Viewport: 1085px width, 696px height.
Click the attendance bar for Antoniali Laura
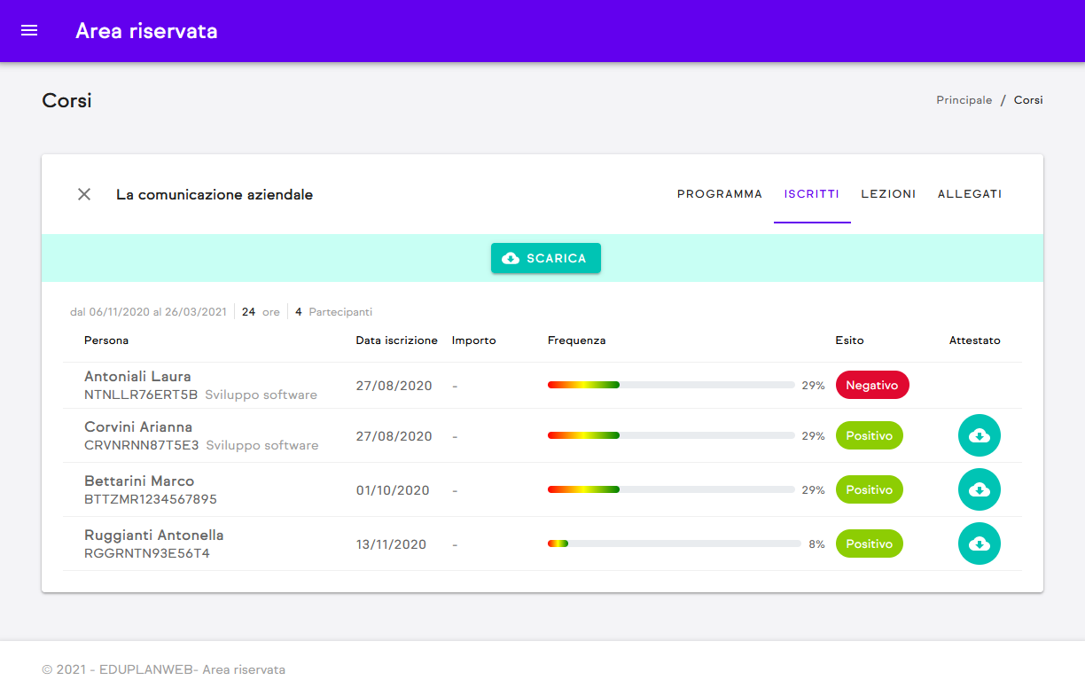(670, 386)
